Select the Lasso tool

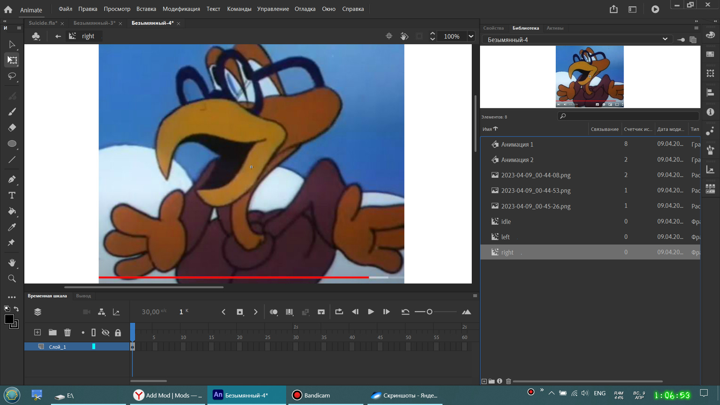12,76
